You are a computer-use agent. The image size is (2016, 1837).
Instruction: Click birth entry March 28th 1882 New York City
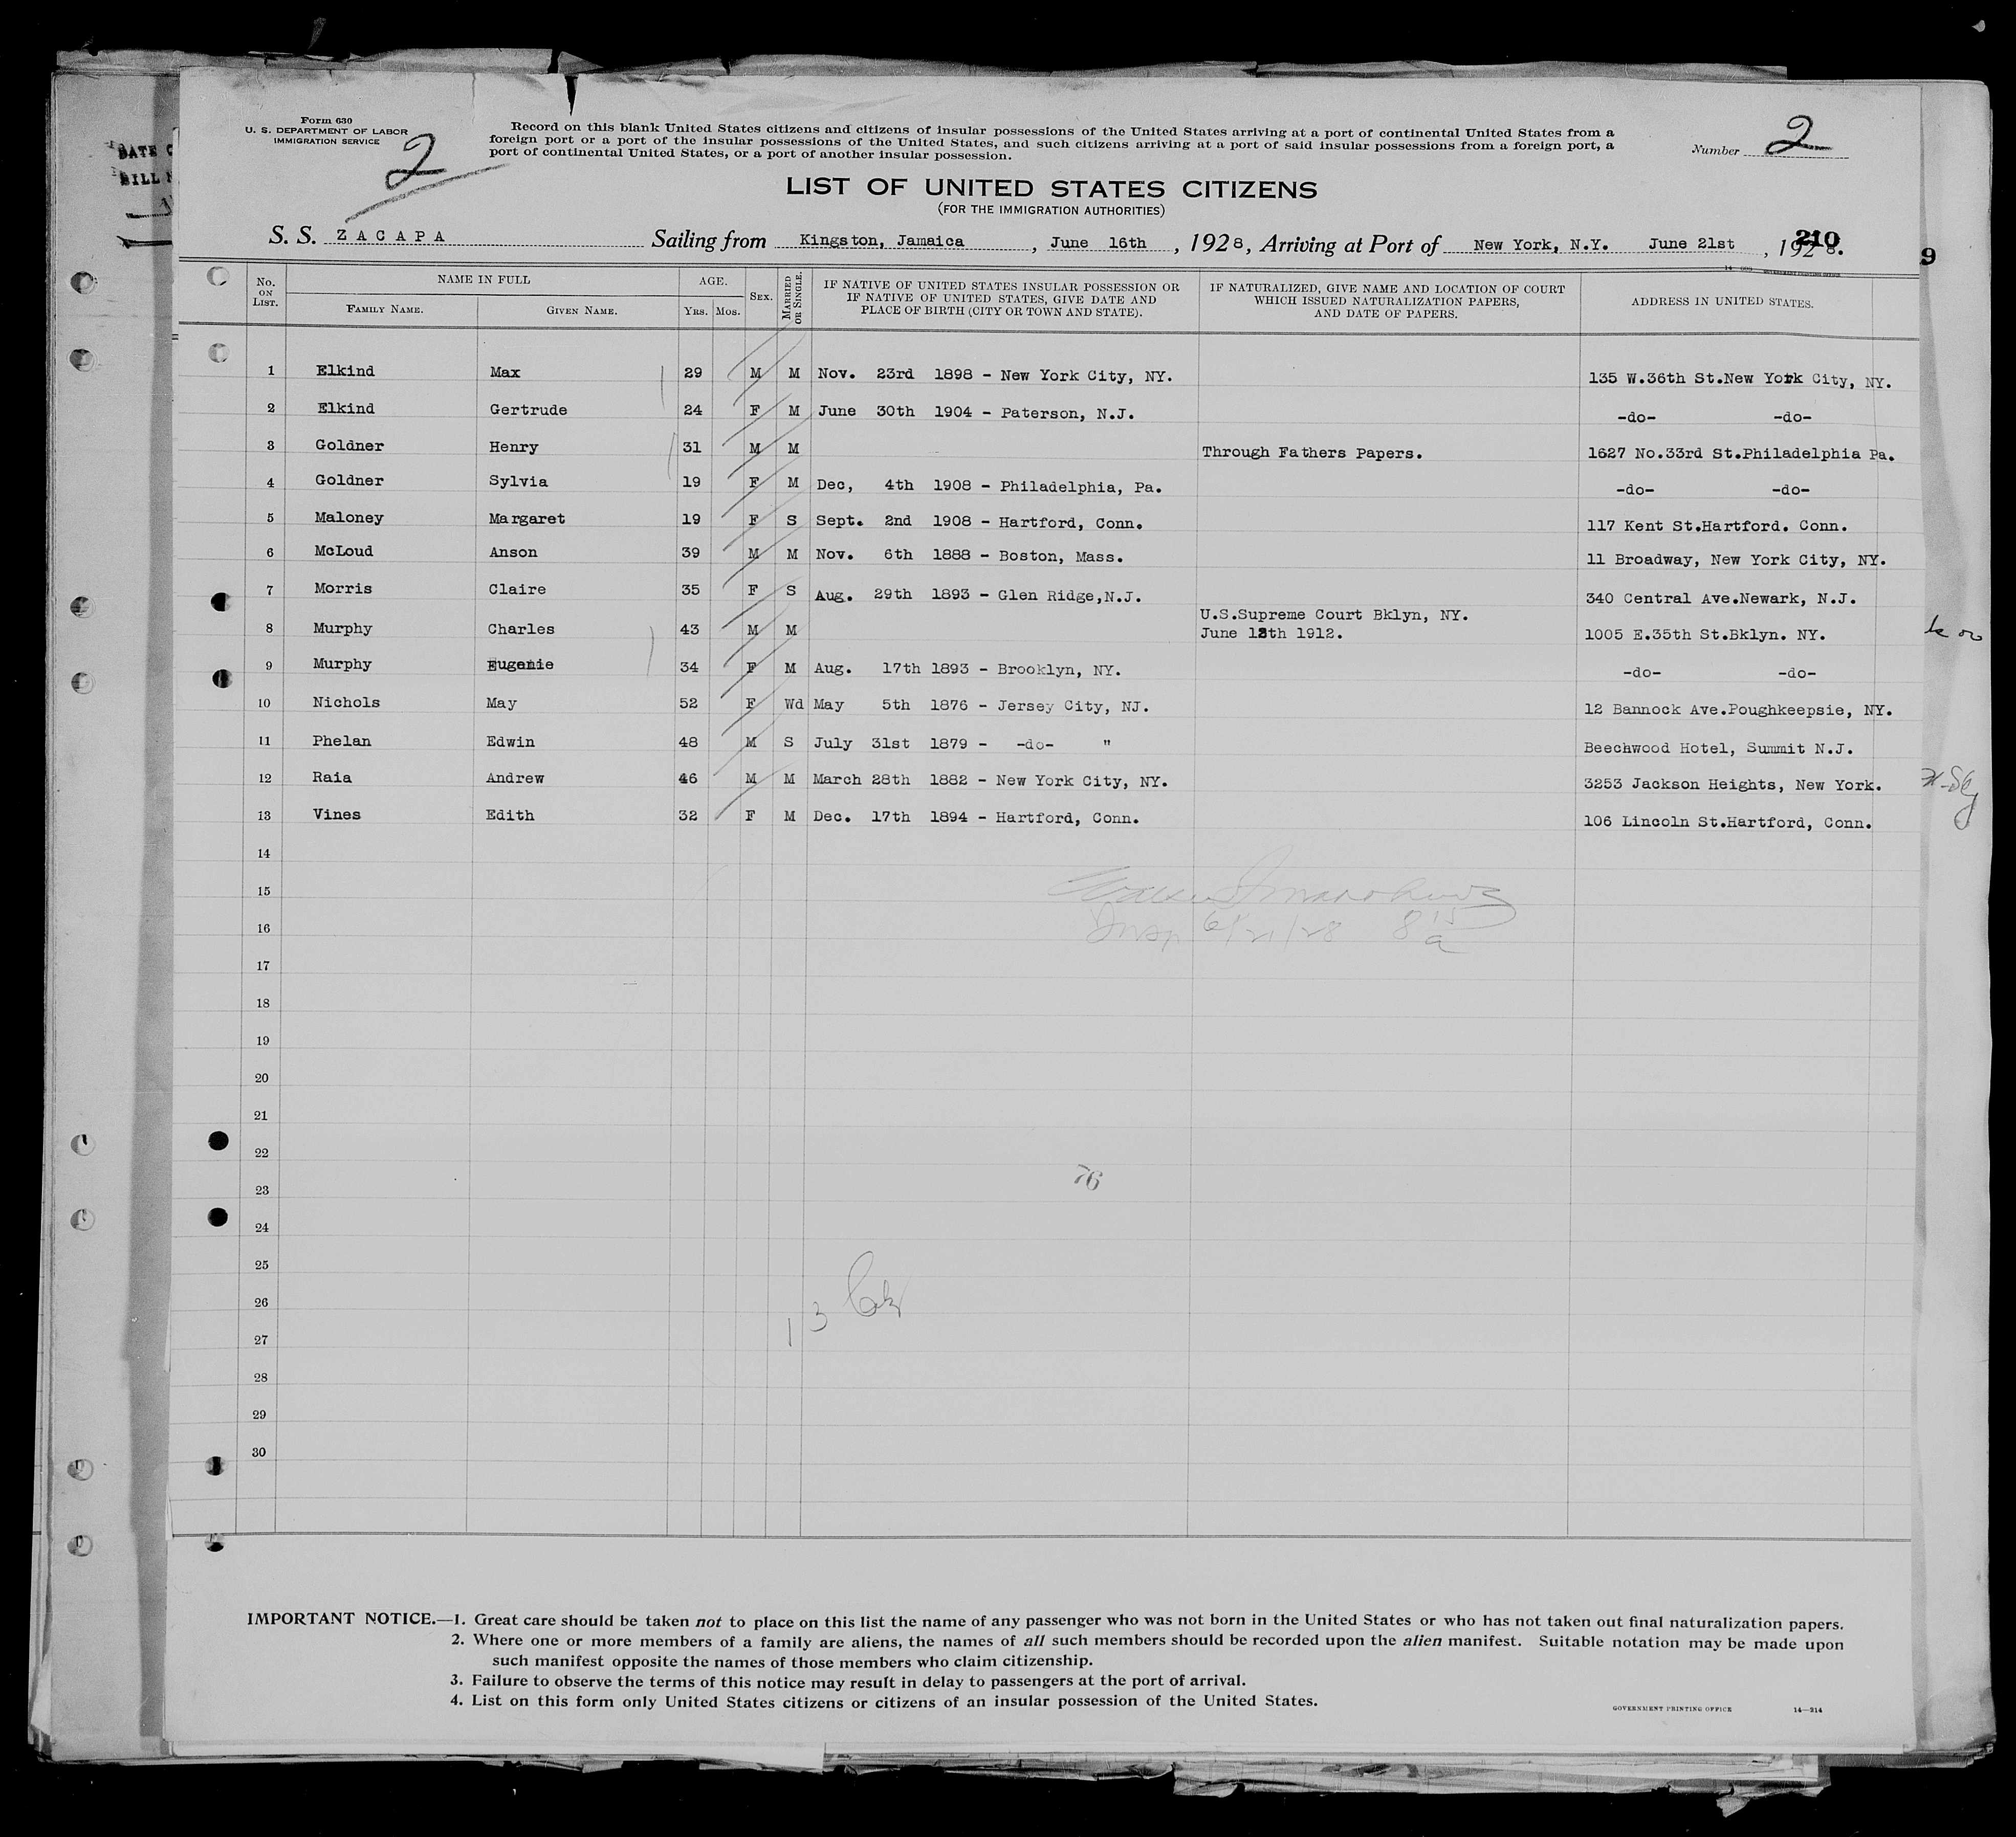(990, 780)
